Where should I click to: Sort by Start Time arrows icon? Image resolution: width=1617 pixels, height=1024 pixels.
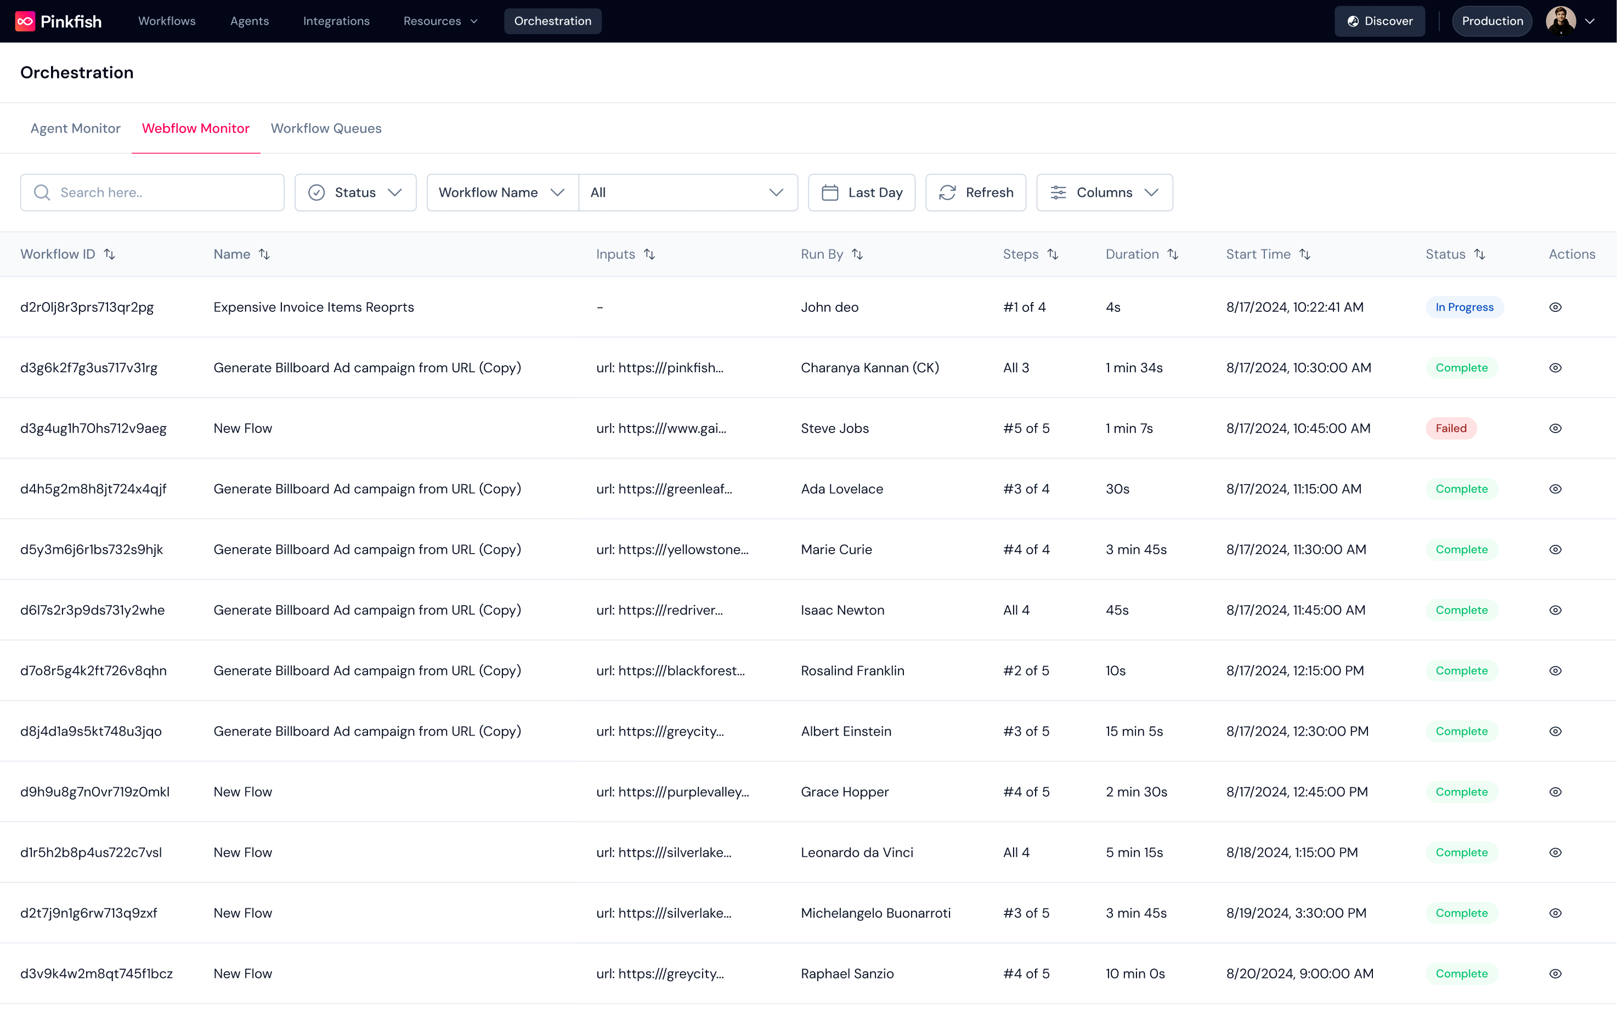(1304, 254)
